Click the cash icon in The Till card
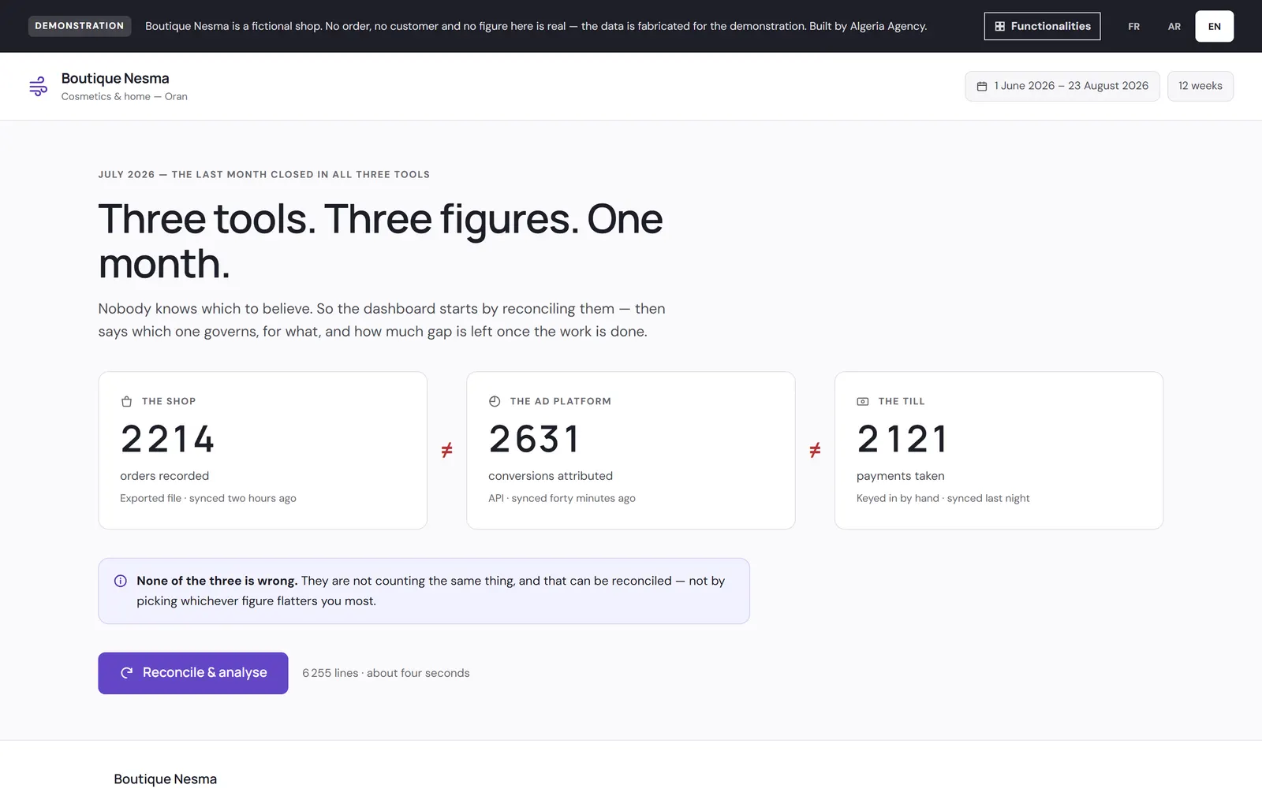This screenshot has width=1262, height=788. tap(863, 401)
